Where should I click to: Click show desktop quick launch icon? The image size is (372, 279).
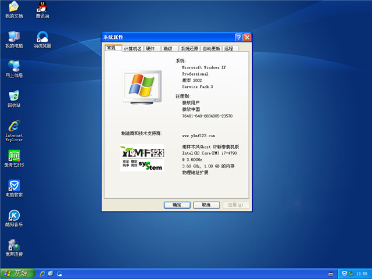click(x=51, y=274)
